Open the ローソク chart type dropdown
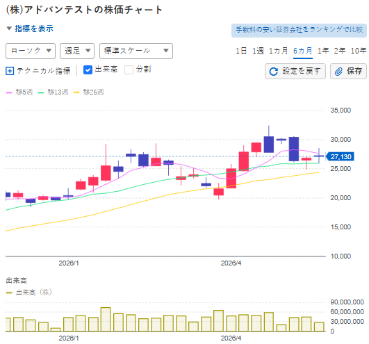 point(31,51)
